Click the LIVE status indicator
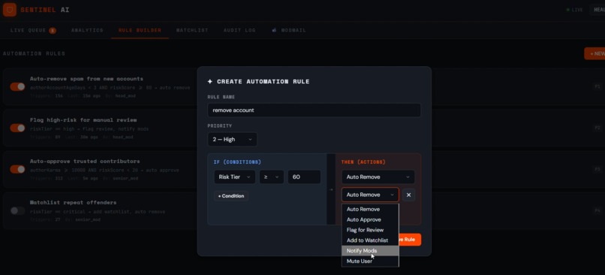Image resolution: width=605 pixels, height=275 pixels. (574, 10)
